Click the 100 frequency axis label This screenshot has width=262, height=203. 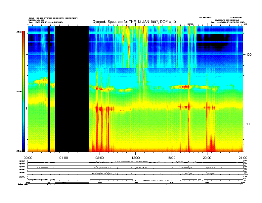(x=249, y=55)
